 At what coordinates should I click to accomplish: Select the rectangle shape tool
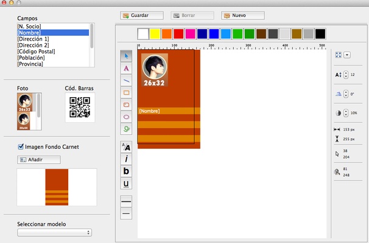[126, 92]
